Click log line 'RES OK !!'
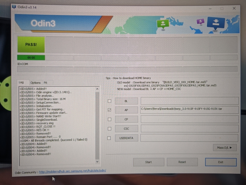Image resolution: width=246 pixels, height=185 pixels. click(x=35, y=130)
